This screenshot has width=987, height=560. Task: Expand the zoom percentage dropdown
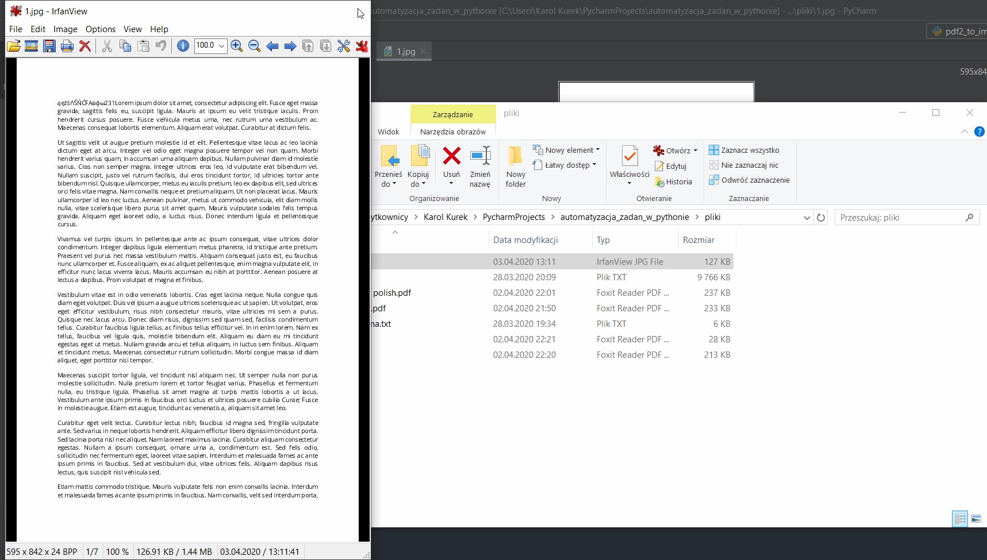pyautogui.click(x=221, y=46)
